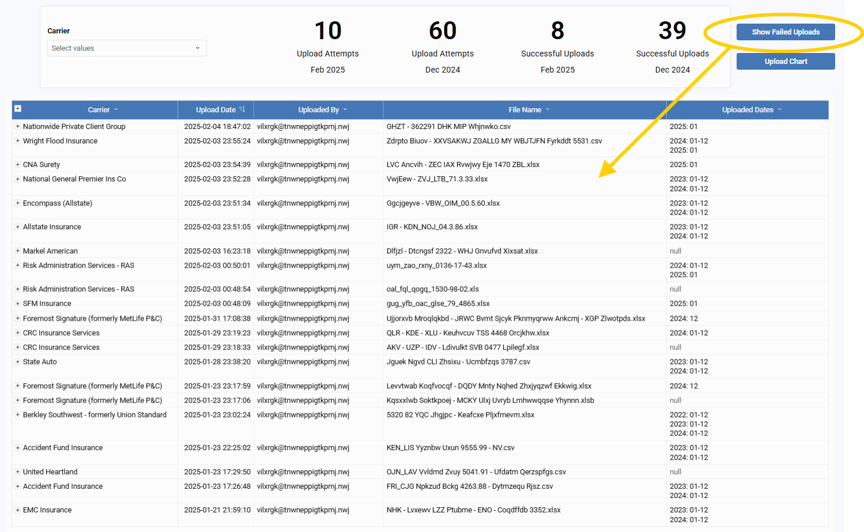
Task: Expand the National General Premier Ins Co row
Action: click(x=18, y=179)
